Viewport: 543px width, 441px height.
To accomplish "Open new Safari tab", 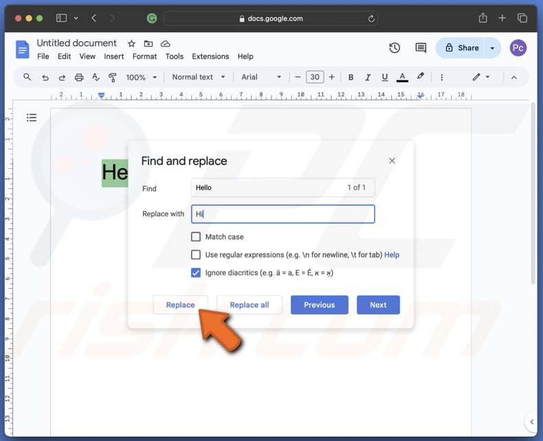I will click(x=502, y=18).
